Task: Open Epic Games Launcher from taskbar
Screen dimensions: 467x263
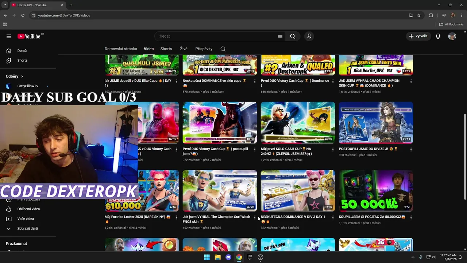Action: coord(250,257)
